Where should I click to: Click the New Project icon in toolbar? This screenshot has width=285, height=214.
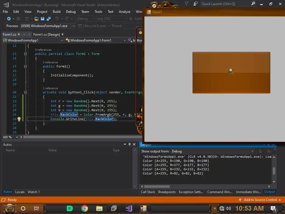click(x=27, y=19)
